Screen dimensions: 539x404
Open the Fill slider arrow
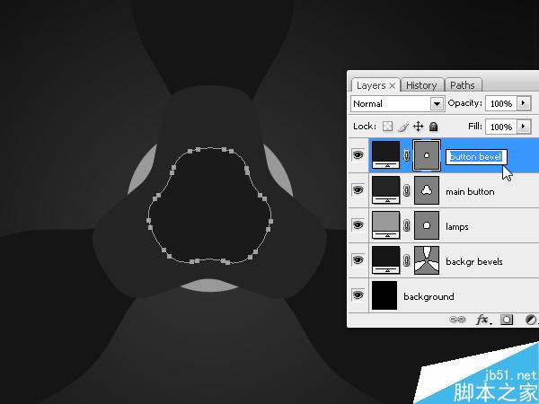[524, 127]
